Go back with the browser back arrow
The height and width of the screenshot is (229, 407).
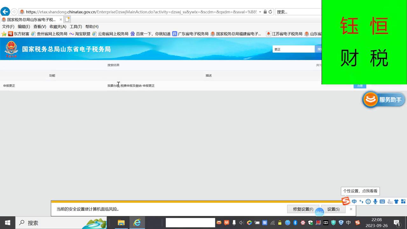click(x=5, y=12)
